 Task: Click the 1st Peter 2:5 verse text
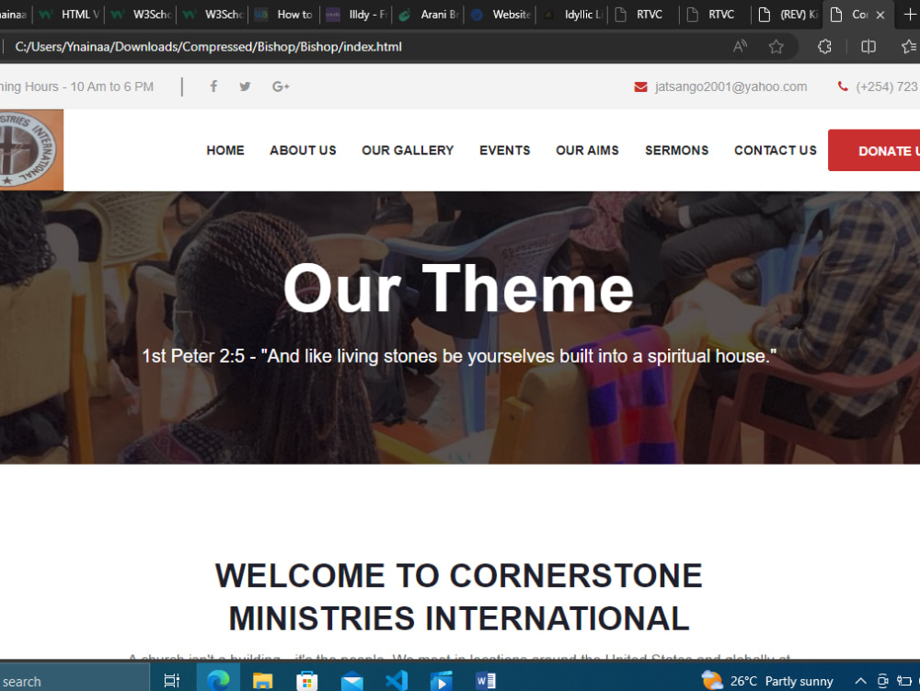[x=459, y=356]
